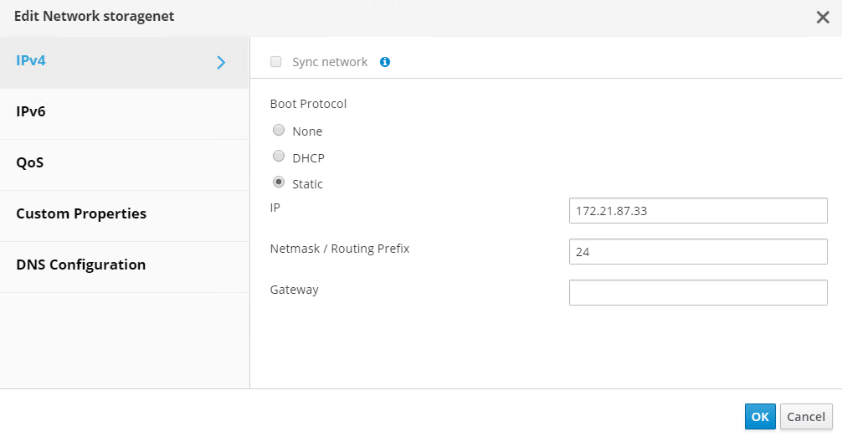Click the Static radio label text
Screen dimensions: 842x442
click(x=307, y=184)
